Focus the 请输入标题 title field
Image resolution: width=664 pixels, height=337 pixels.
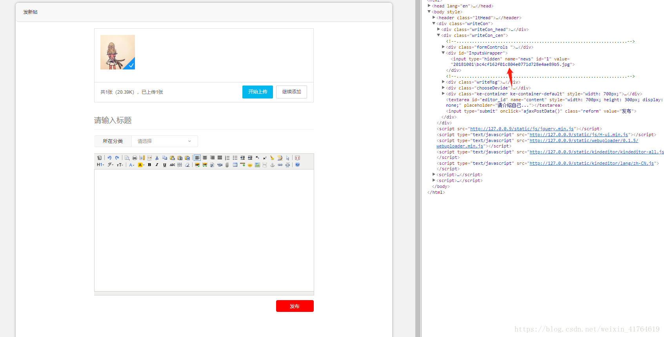click(204, 120)
